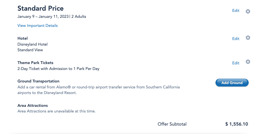Click the Hotel section heading
Viewport: 273px width, 134px height.
point(22,38)
